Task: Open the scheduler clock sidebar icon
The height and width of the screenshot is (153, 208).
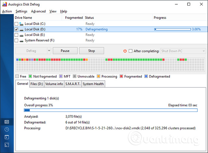Action: point(6,130)
